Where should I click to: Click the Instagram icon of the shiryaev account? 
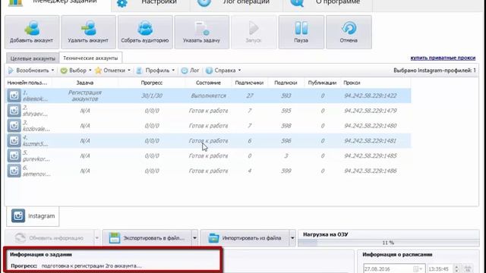pos(14,111)
